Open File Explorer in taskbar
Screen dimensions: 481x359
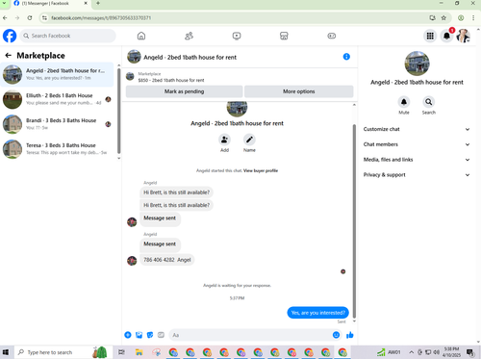139,352
